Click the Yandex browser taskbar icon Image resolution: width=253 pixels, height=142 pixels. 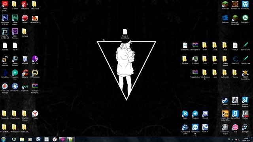55,139
